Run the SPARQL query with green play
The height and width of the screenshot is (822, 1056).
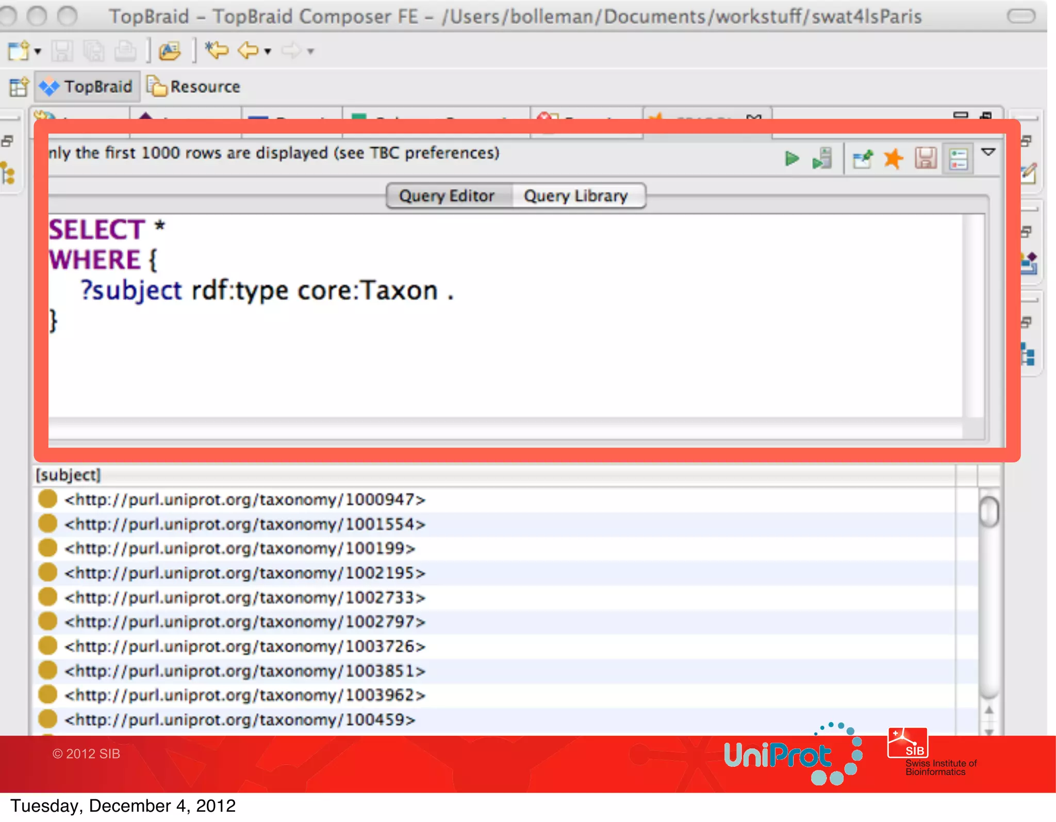(791, 158)
